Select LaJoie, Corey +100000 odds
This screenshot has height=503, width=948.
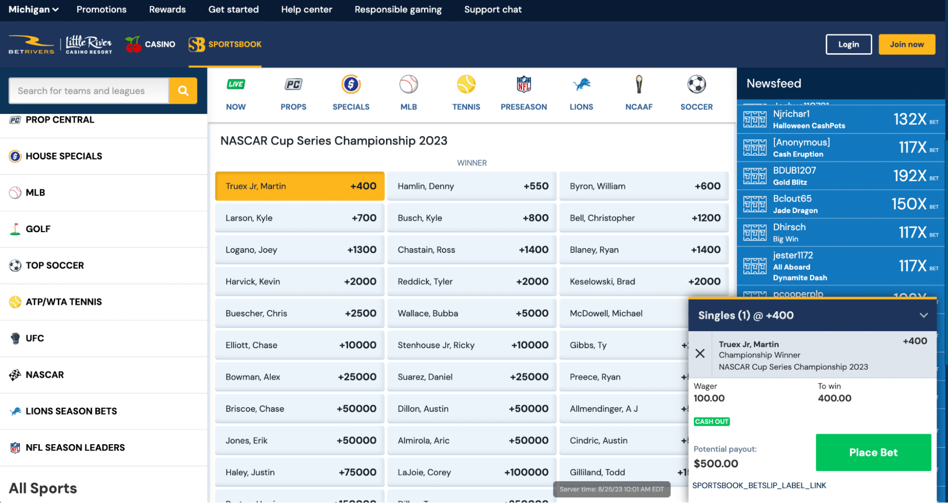tap(472, 472)
